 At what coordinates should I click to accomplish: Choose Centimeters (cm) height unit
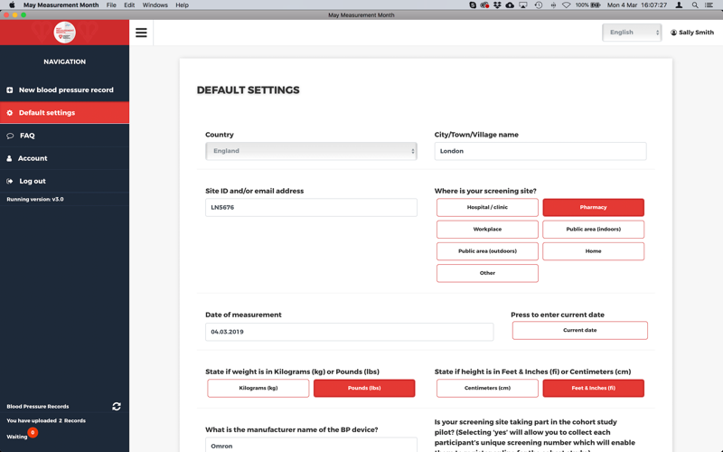(487, 388)
